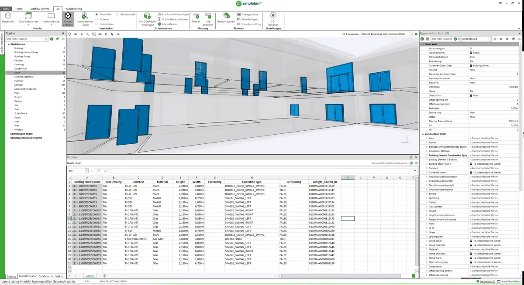Select the Curtain Wall object class
This screenshot has width=524, height=285.
[21, 68]
